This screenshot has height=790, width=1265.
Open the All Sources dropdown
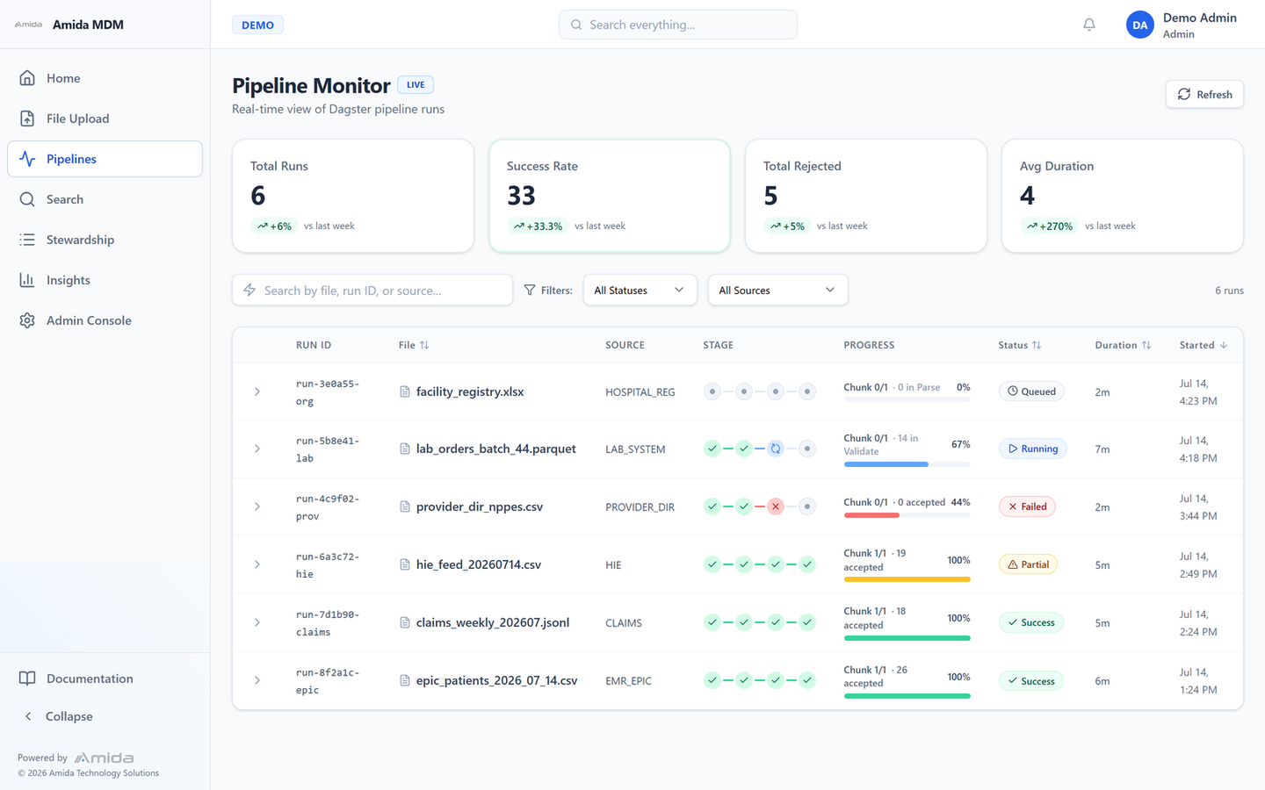click(x=777, y=290)
